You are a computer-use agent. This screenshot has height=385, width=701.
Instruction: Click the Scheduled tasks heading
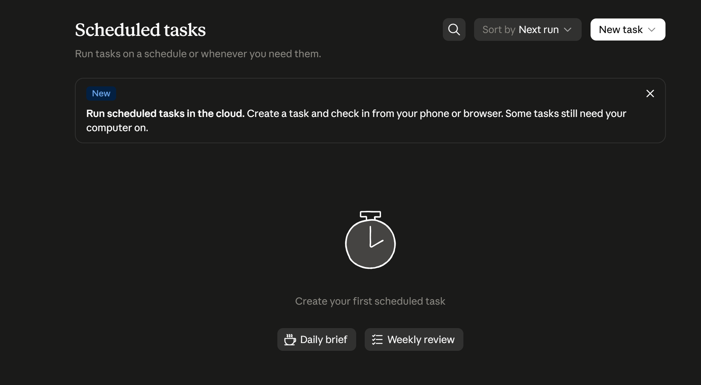tap(140, 30)
